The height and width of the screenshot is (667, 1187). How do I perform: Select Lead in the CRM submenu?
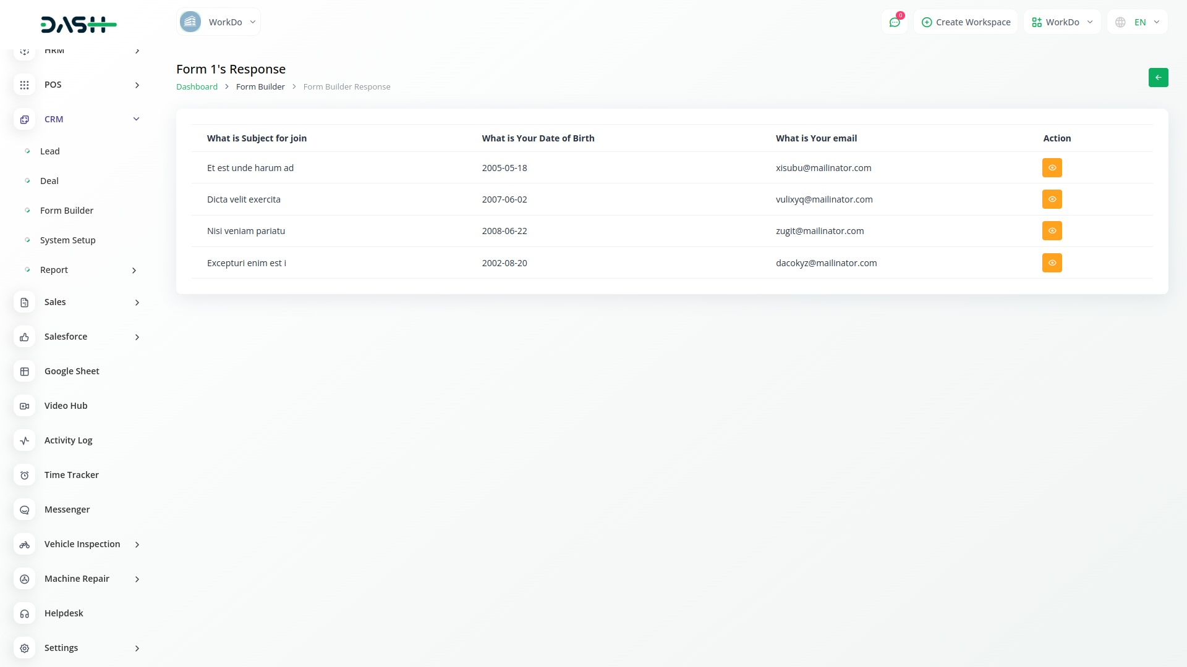coord(50,151)
